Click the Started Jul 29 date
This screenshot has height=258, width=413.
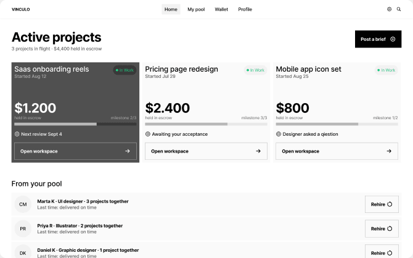pyautogui.click(x=160, y=77)
